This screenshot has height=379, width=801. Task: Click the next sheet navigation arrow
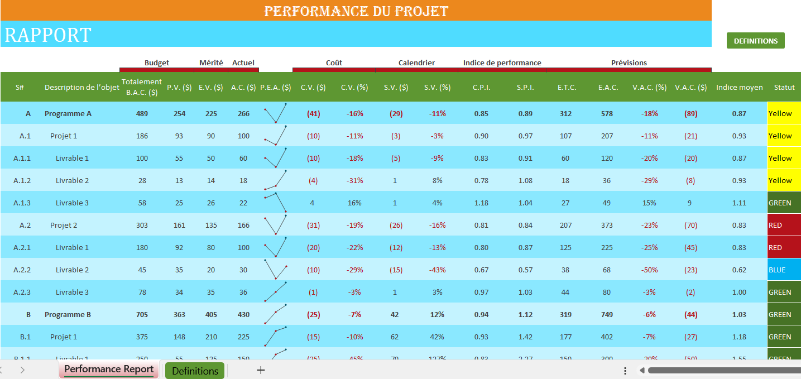tap(22, 370)
